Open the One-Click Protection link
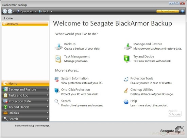The height and width of the screenshot is (138, 187). [x=75, y=90]
